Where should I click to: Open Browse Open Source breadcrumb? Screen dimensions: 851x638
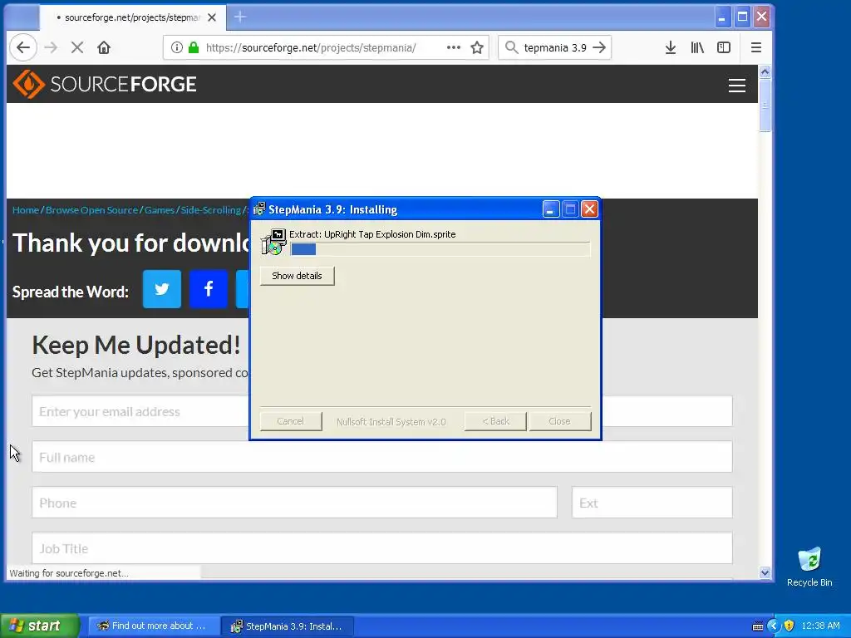pyautogui.click(x=91, y=210)
